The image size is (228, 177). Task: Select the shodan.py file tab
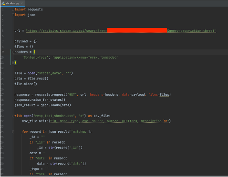pyautogui.click(x=12, y=3)
